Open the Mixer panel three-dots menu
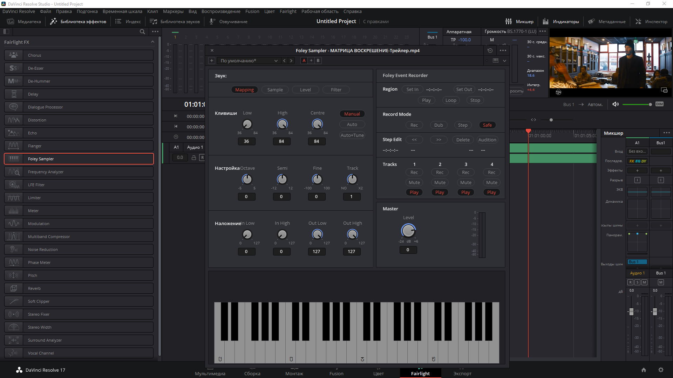 click(x=667, y=133)
